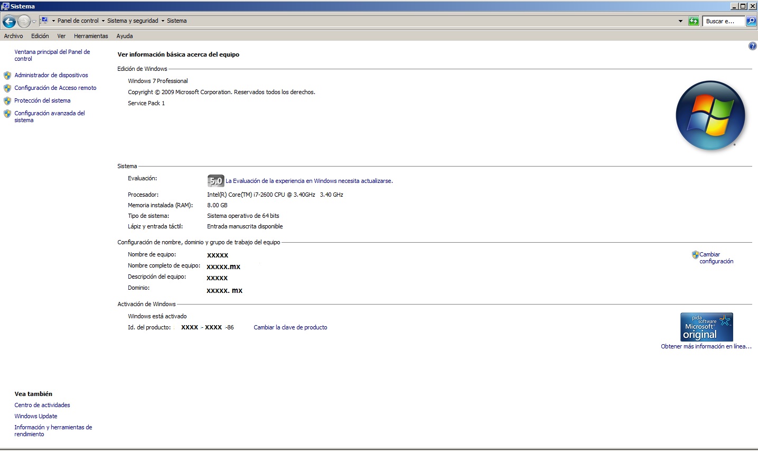758x451 pixels.
Task: Click the Windows 7 Professional text
Action: [x=158, y=81]
